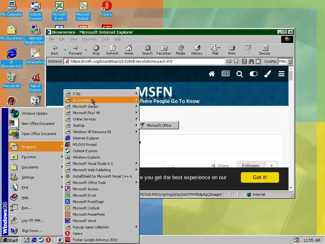Screen dimensions: 325x244
Task: Open the History toolbar button
Action: [x=197, y=50]
